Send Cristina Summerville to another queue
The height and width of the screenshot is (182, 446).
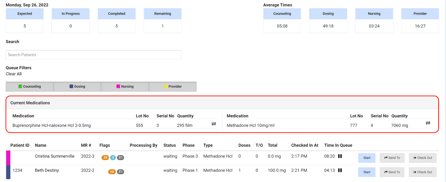pos(392,158)
